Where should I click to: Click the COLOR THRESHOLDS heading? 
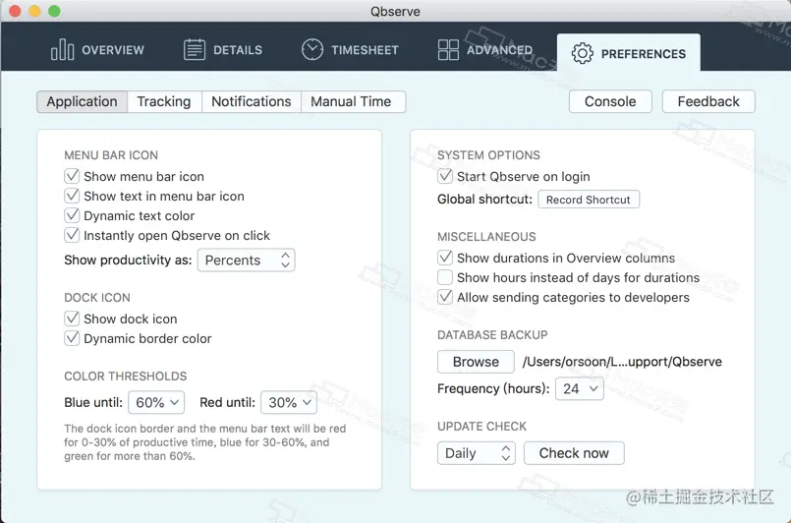(126, 377)
